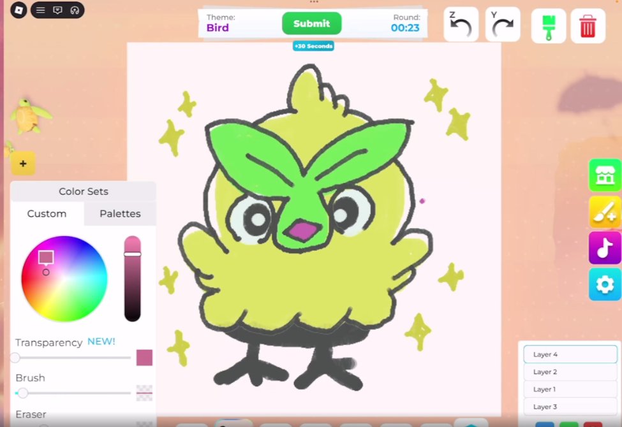The image size is (622, 427).
Task: Click the 'NEW!' label beside Transparency
Action: click(101, 342)
